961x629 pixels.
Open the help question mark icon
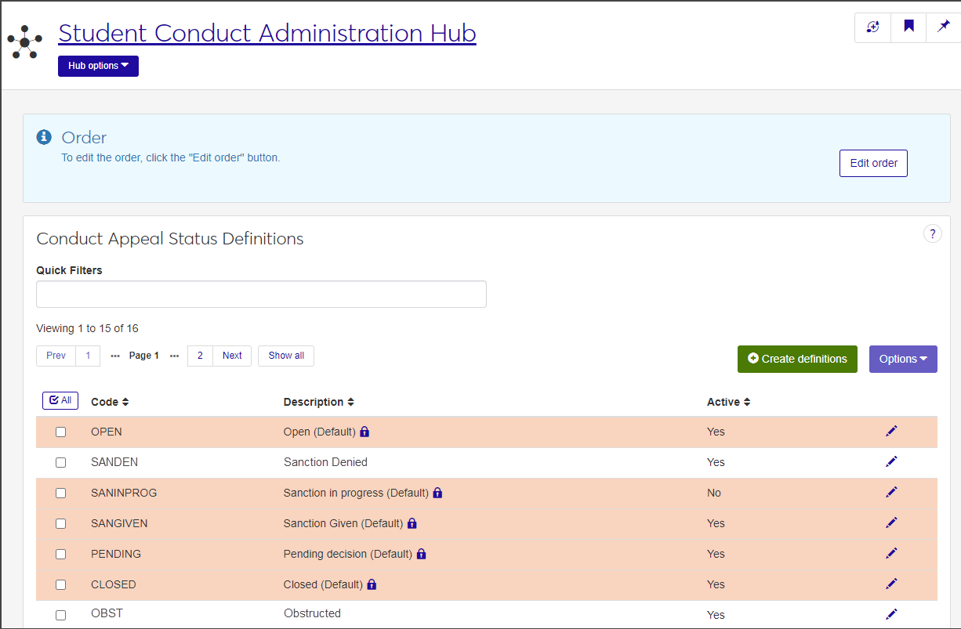932,233
